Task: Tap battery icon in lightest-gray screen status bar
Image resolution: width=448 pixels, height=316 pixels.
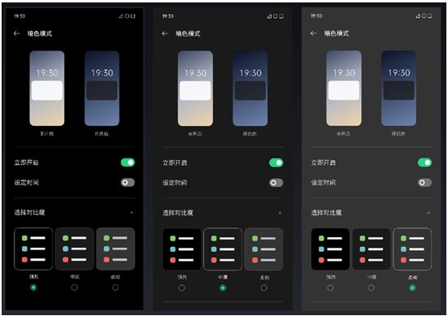Action: click(430, 15)
